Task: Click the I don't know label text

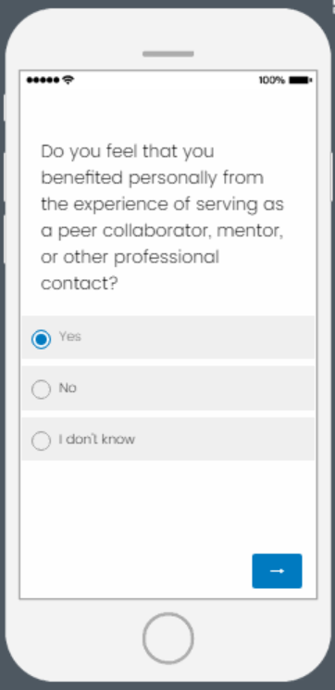Action: point(97,440)
